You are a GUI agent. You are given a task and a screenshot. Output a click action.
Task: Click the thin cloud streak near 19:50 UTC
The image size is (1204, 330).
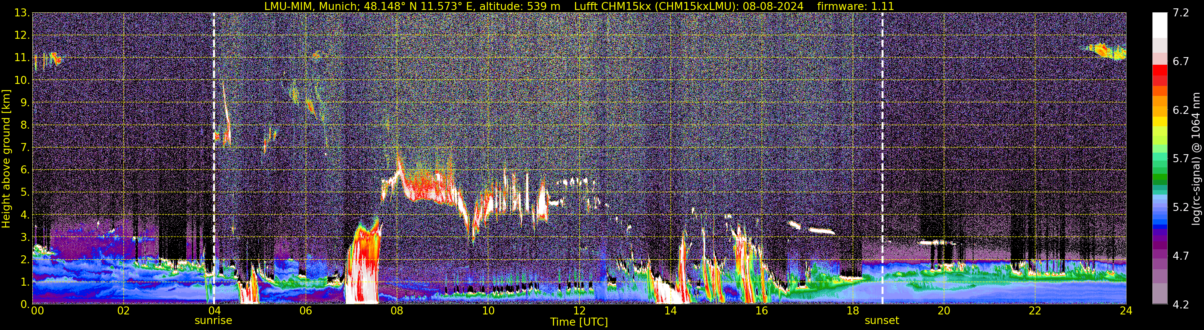(937, 243)
